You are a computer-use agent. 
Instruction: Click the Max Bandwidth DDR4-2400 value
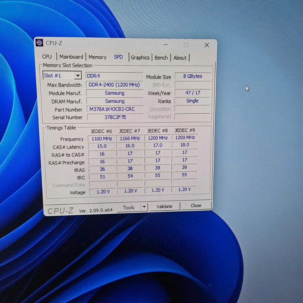tap(114, 85)
